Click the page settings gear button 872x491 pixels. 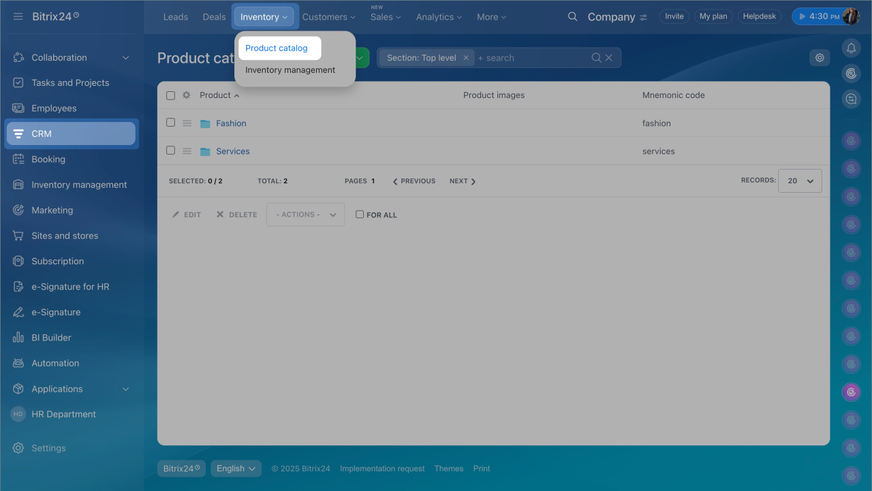coord(820,58)
